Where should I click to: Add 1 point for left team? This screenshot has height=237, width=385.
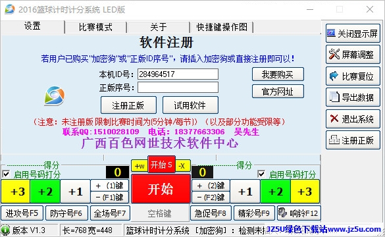75,192
